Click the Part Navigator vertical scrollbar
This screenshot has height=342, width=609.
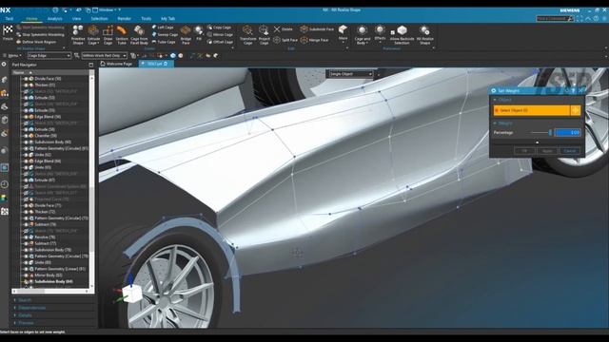click(91, 181)
